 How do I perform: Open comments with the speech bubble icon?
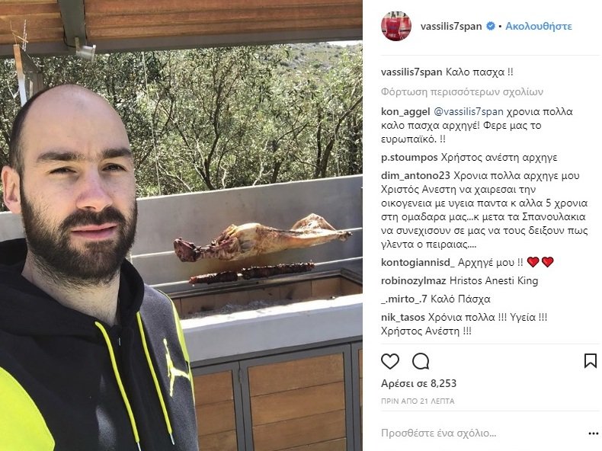[x=421, y=361]
